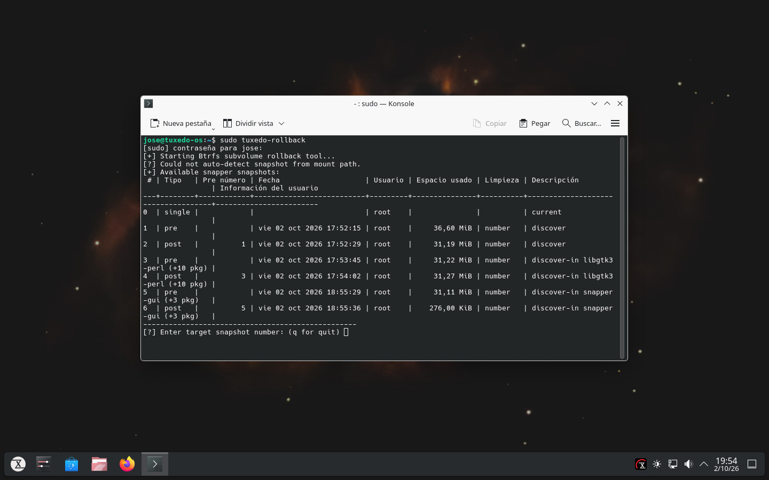Launch Discover software store from taskbar

coord(72,464)
